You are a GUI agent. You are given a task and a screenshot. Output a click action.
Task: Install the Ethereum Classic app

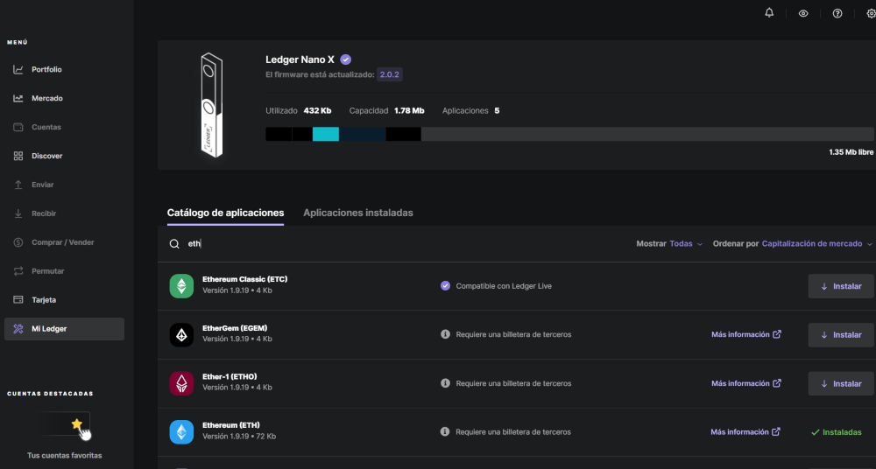point(840,286)
